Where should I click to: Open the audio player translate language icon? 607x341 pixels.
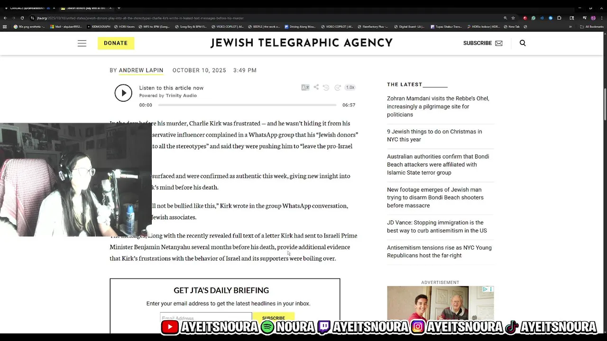[x=305, y=87]
